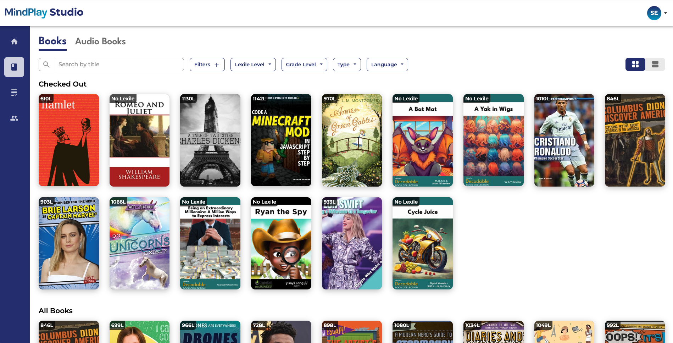Open the A Bat Mat book
Screen dimensions: 673x343
423,140
